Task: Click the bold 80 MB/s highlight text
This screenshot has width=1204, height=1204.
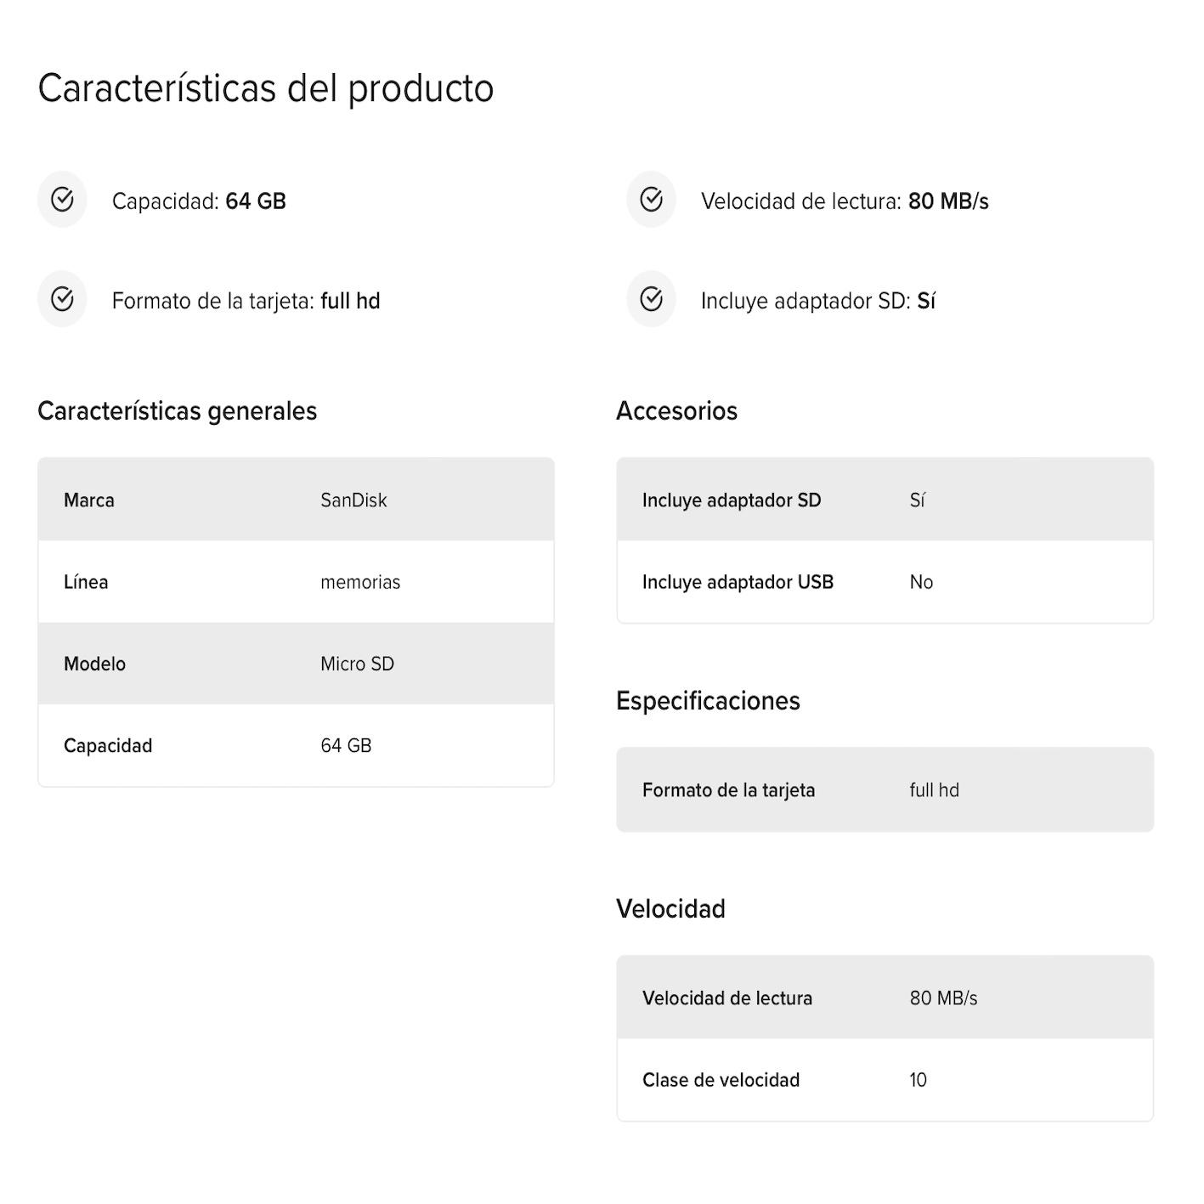Action: [x=948, y=201]
